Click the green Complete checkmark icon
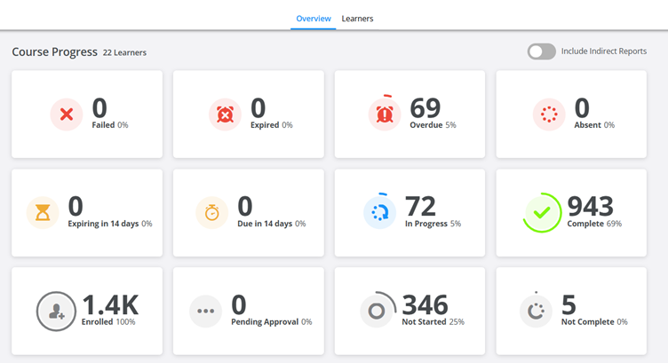 click(542, 213)
